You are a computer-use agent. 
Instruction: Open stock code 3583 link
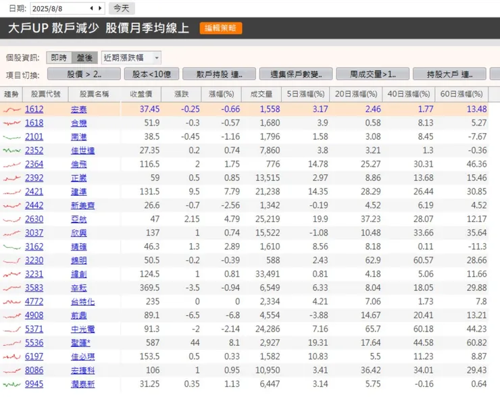tap(34, 288)
